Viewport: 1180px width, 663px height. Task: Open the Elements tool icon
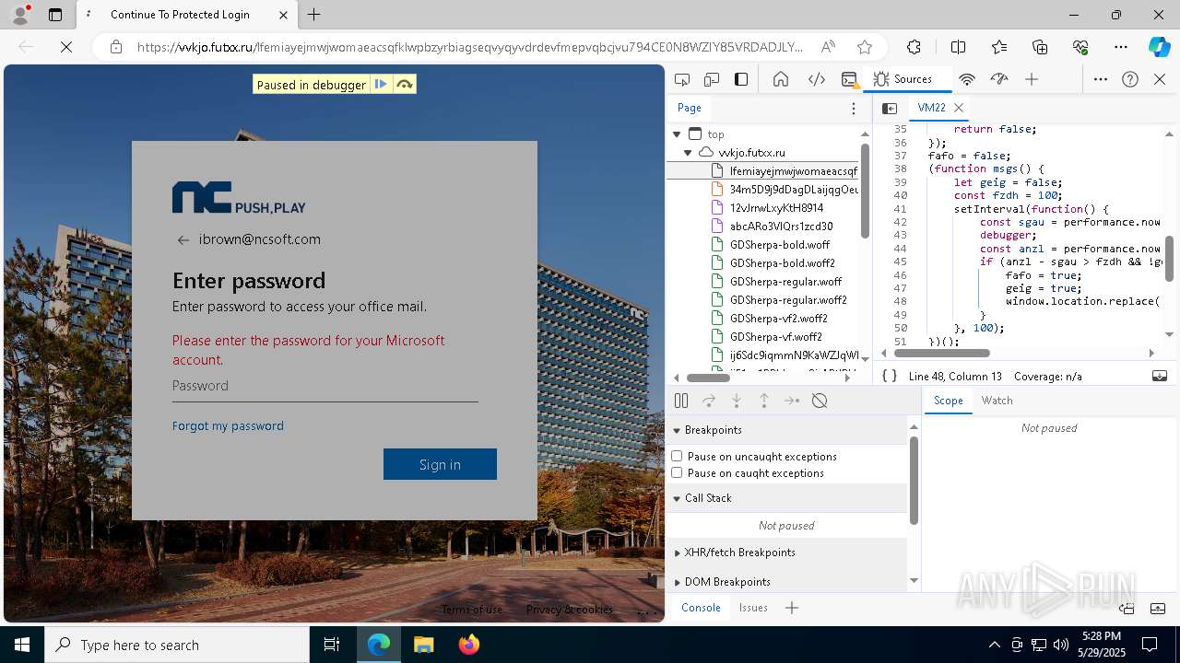tap(817, 79)
